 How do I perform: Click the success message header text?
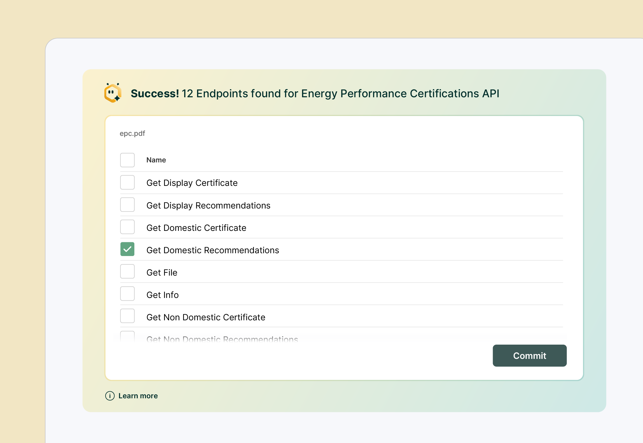click(315, 94)
